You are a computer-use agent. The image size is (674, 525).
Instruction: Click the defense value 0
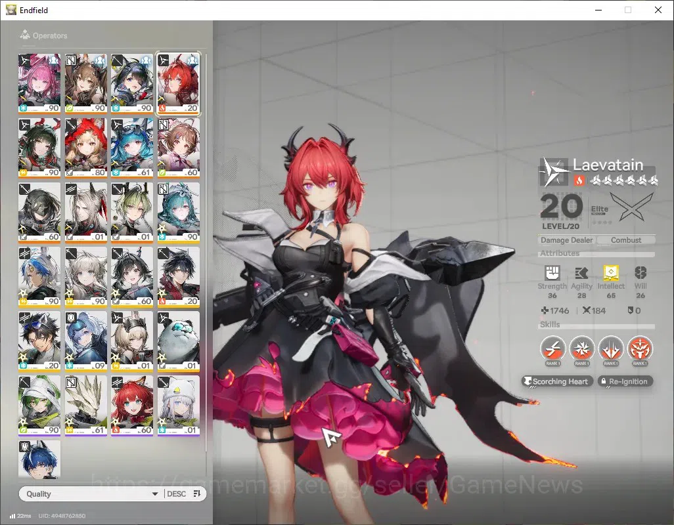click(634, 310)
